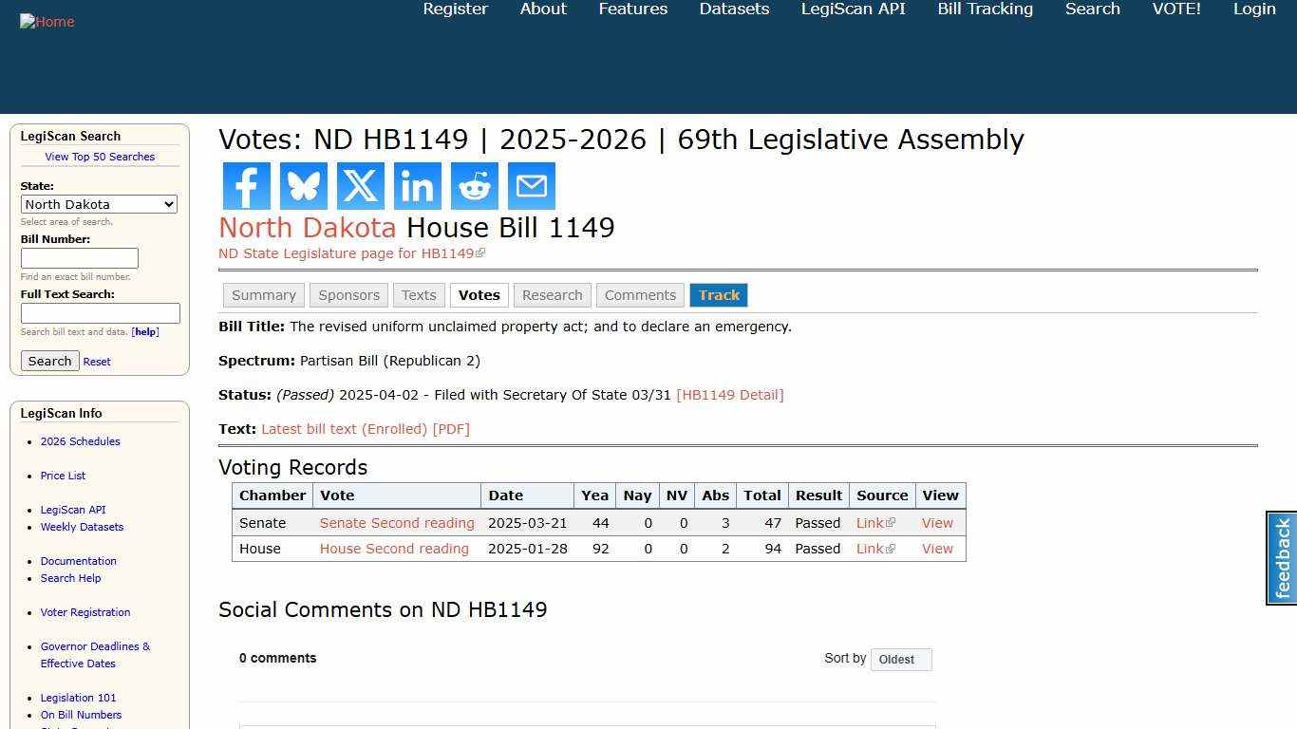Share the bill on LinkedIn
This screenshot has width=1297, height=729.
(x=417, y=186)
